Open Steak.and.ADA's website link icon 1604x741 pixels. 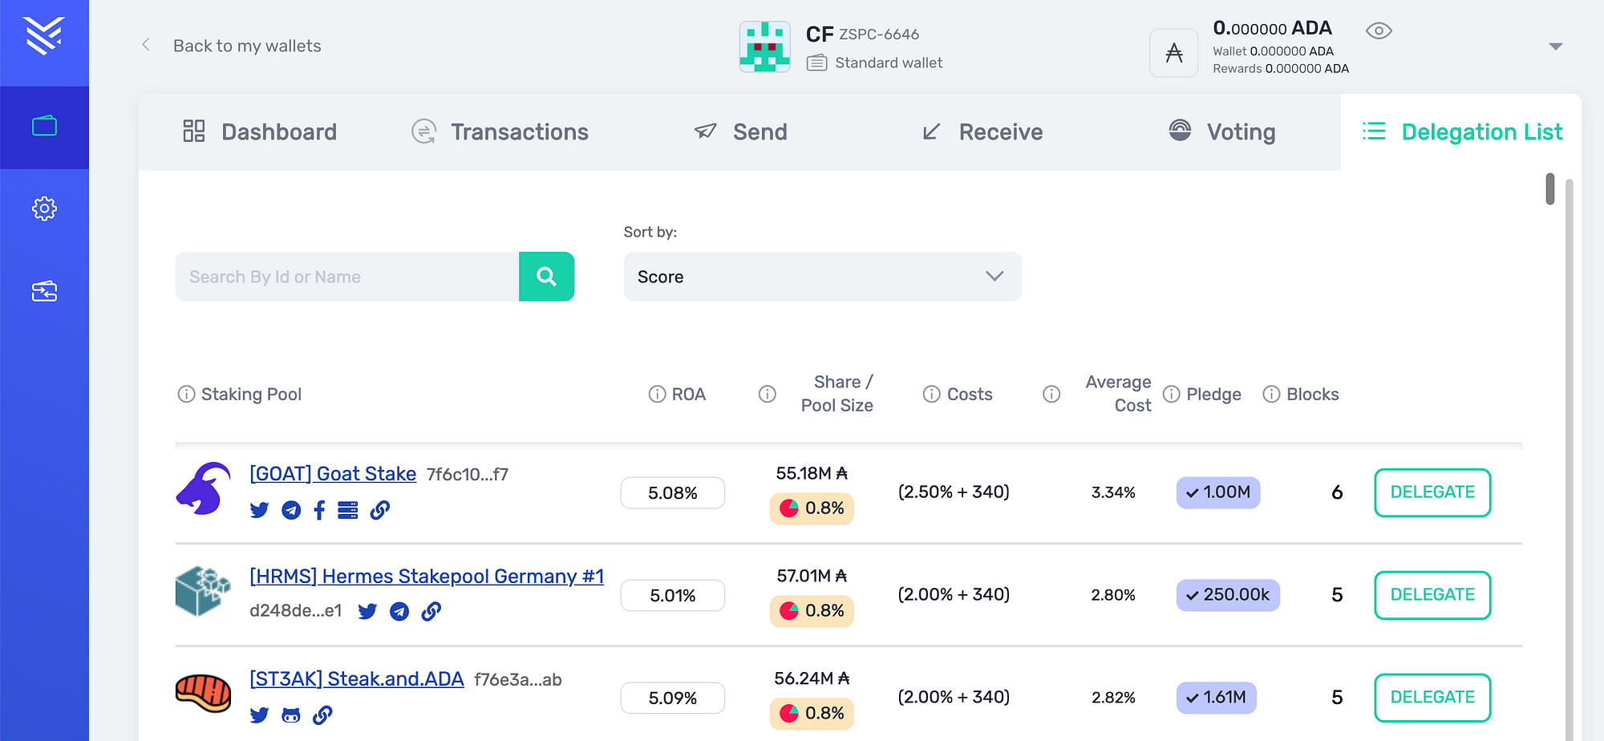pos(322,715)
